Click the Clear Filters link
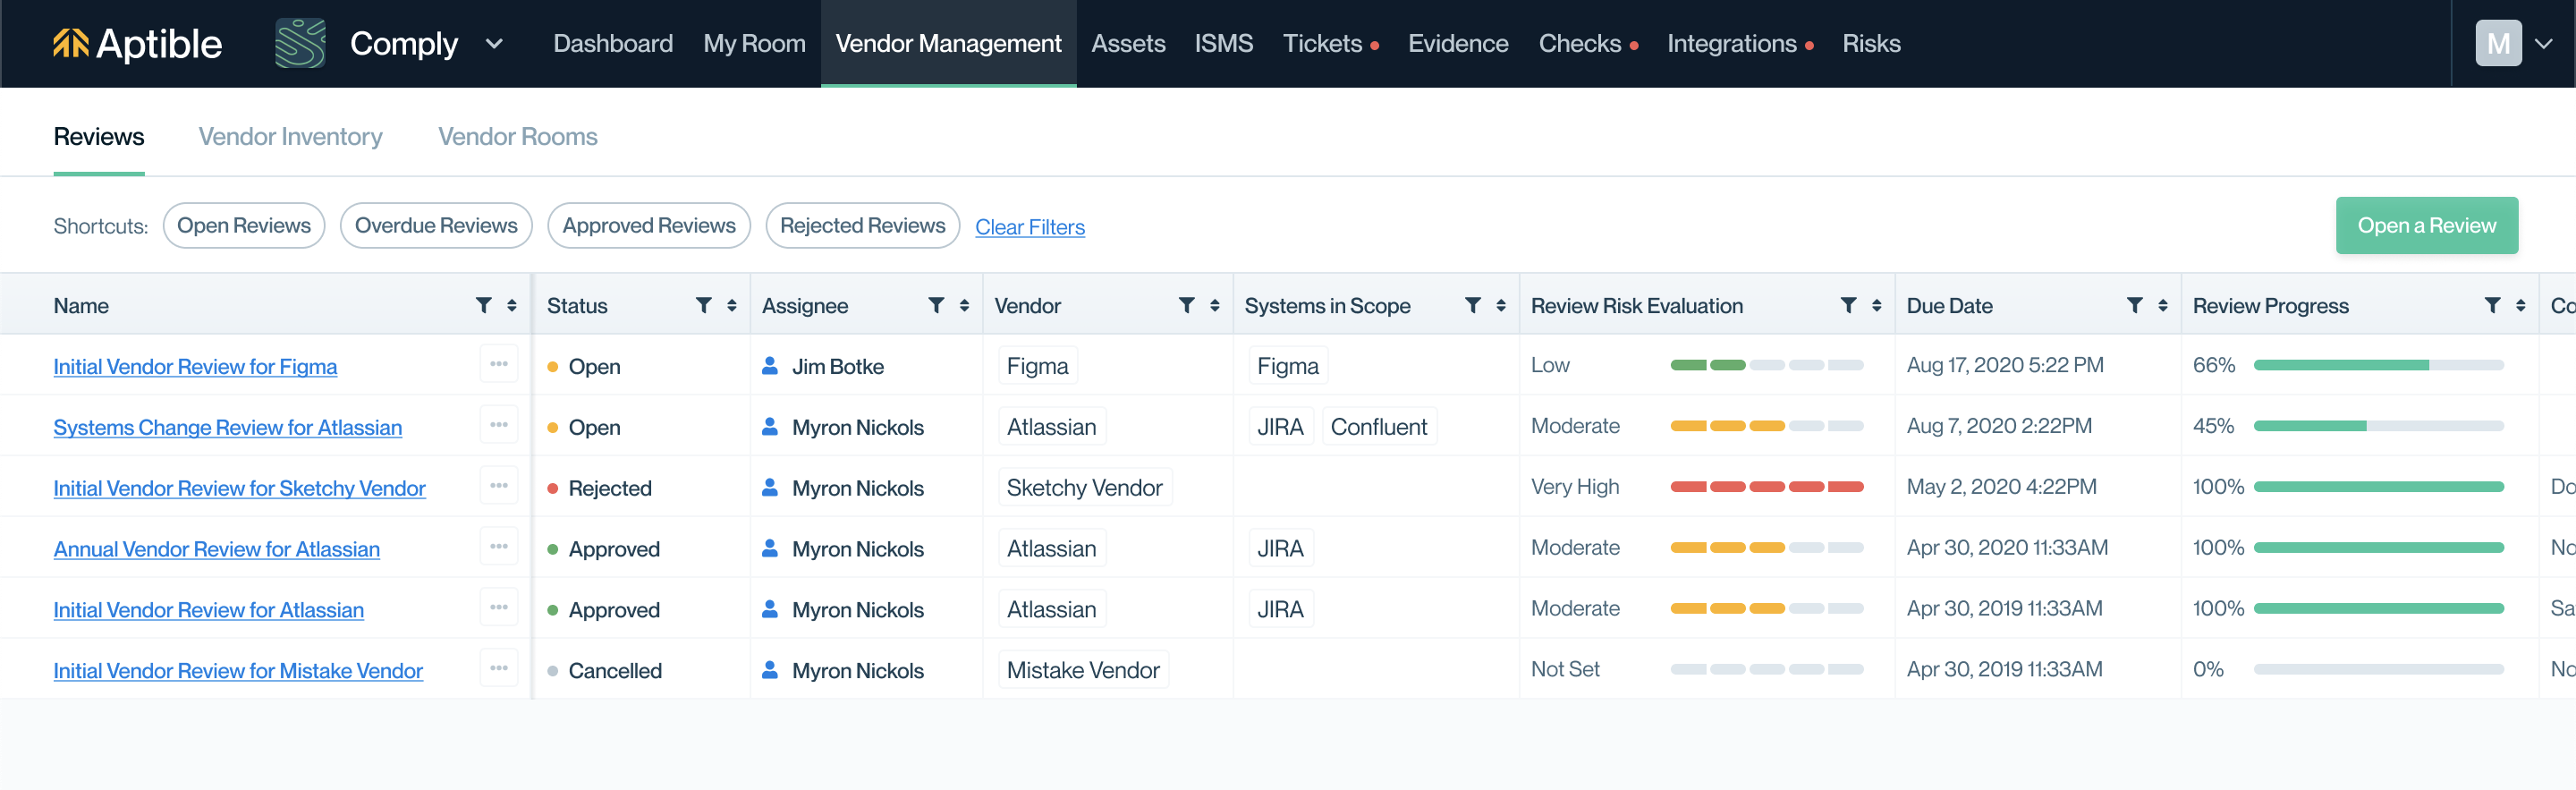Viewport: 2576px width, 790px height. (x=1030, y=228)
